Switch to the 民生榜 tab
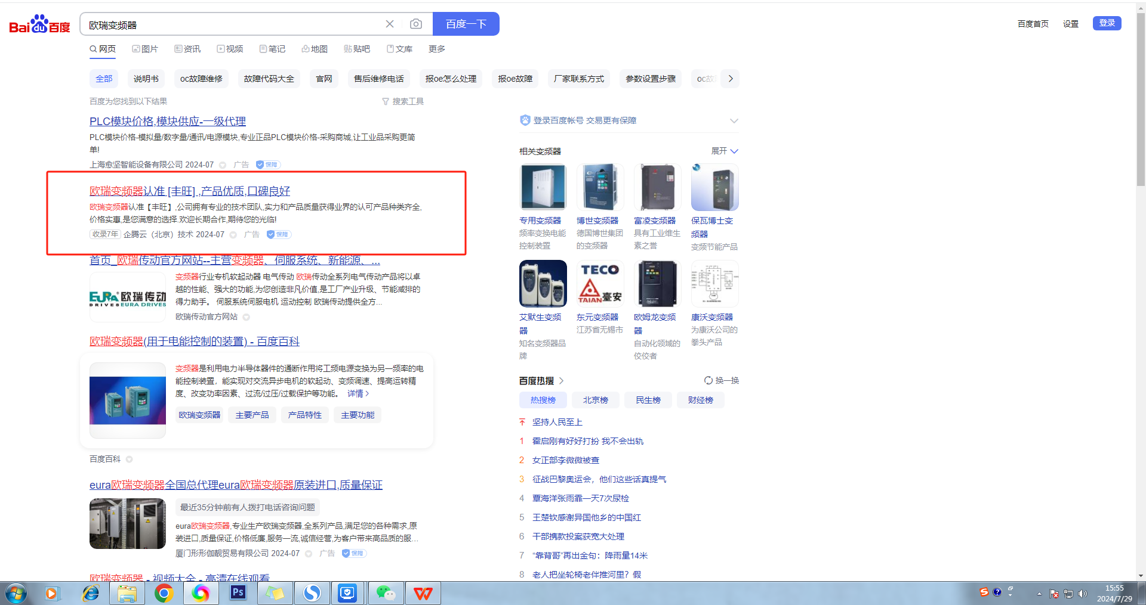Image resolution: width=1146 pixels, height=605 pixels. (648, 400)
